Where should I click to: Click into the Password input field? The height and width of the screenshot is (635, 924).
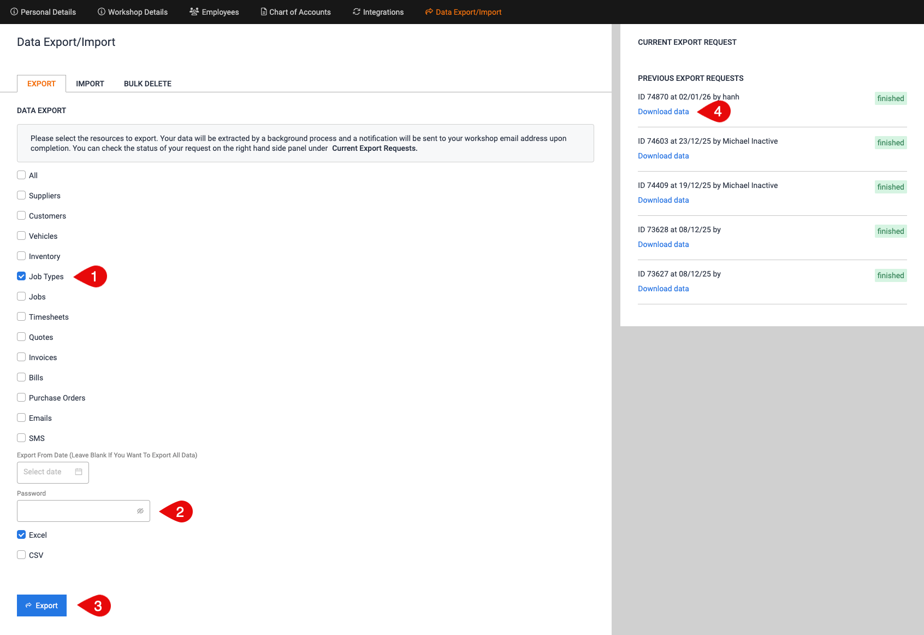(x=75, y=511)
